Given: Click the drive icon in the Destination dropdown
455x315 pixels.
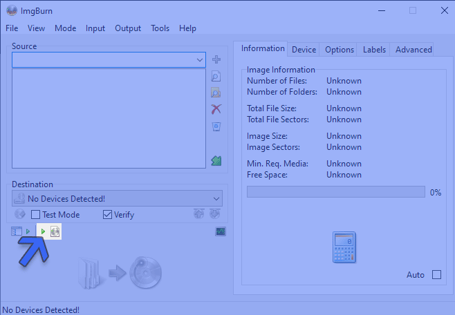Looking at the screenshot, I should [x=20, y=198].
